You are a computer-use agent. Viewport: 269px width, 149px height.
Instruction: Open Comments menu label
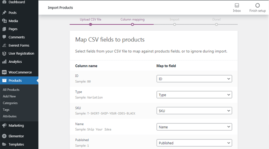(17, 37)
